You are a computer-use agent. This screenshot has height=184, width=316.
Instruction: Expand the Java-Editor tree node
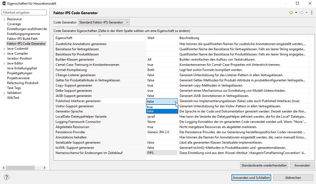(x=4, y=64)
